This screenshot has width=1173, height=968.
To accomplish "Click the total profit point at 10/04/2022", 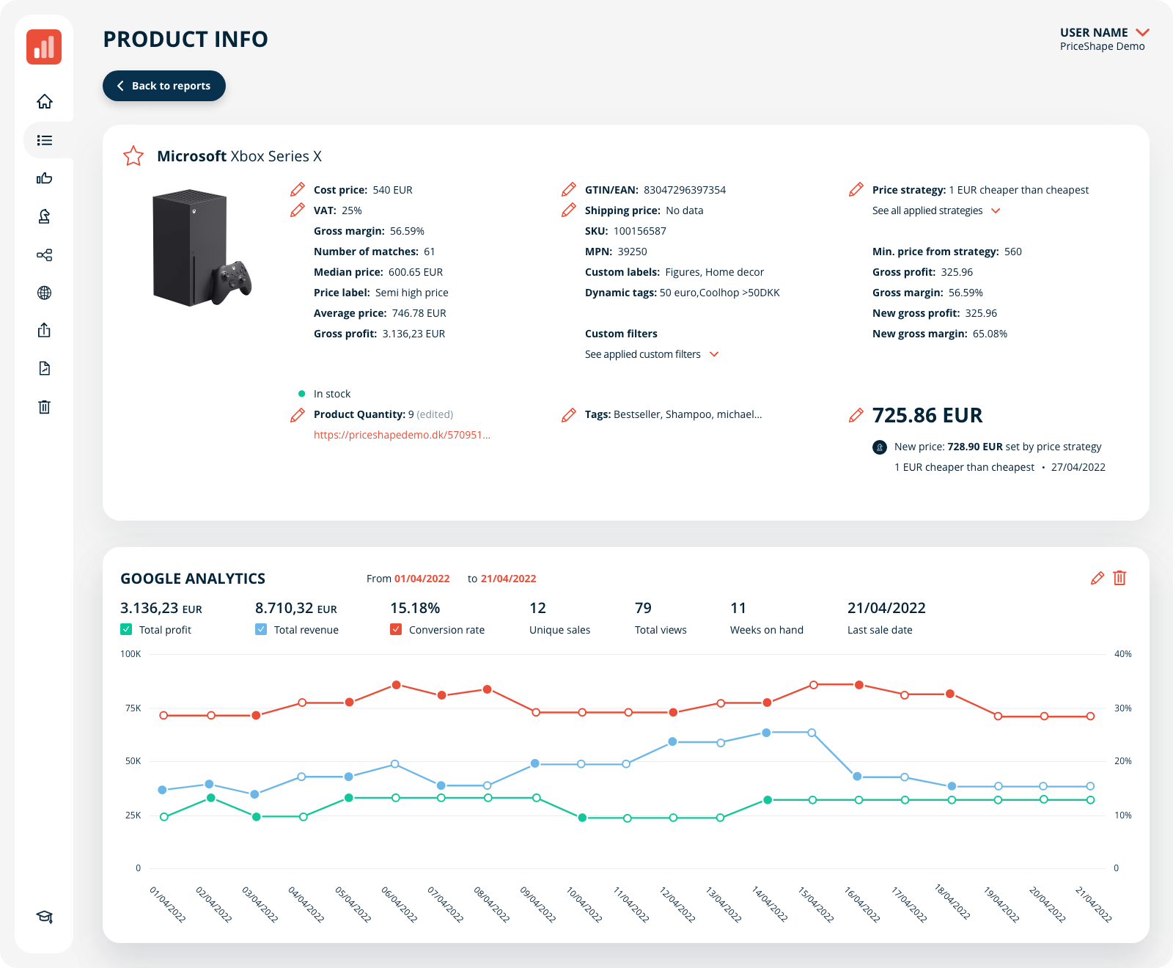I will 582,818.
